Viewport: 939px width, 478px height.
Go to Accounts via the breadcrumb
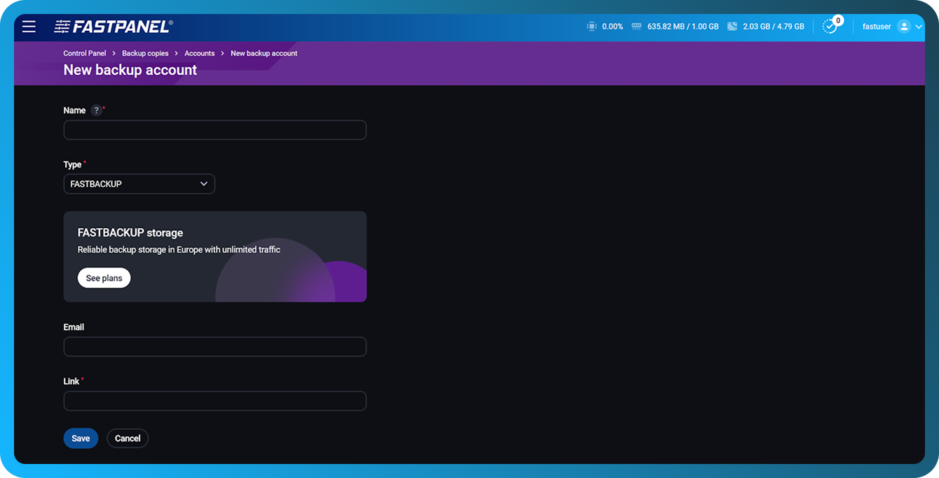pos(199,52)
